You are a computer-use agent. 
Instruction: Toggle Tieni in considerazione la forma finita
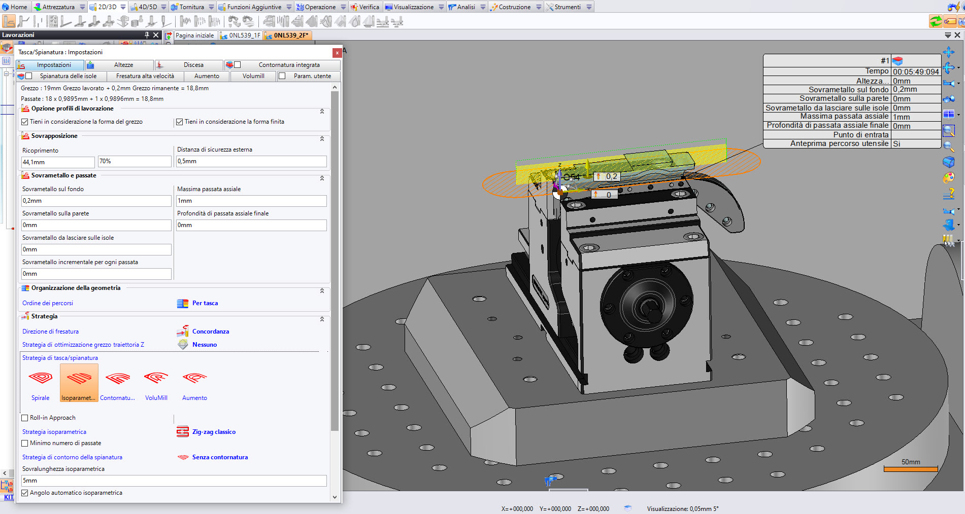tap(179, 122)
